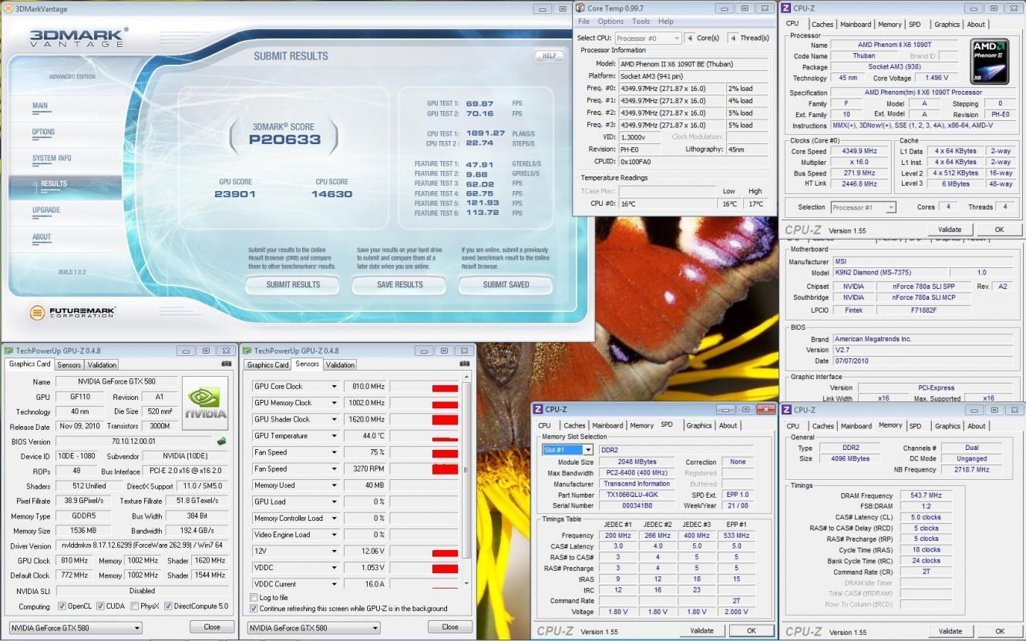Click the HELP button in 3DMark Vantage
The width and height of the screenshot is (1026, 641).
(549, 55)
